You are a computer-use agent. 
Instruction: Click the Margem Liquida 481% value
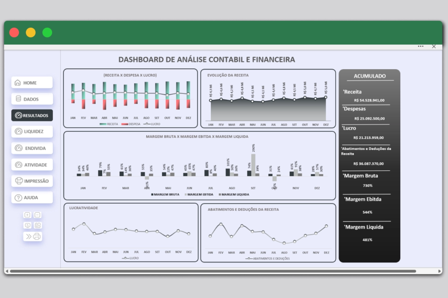(367, 240)
